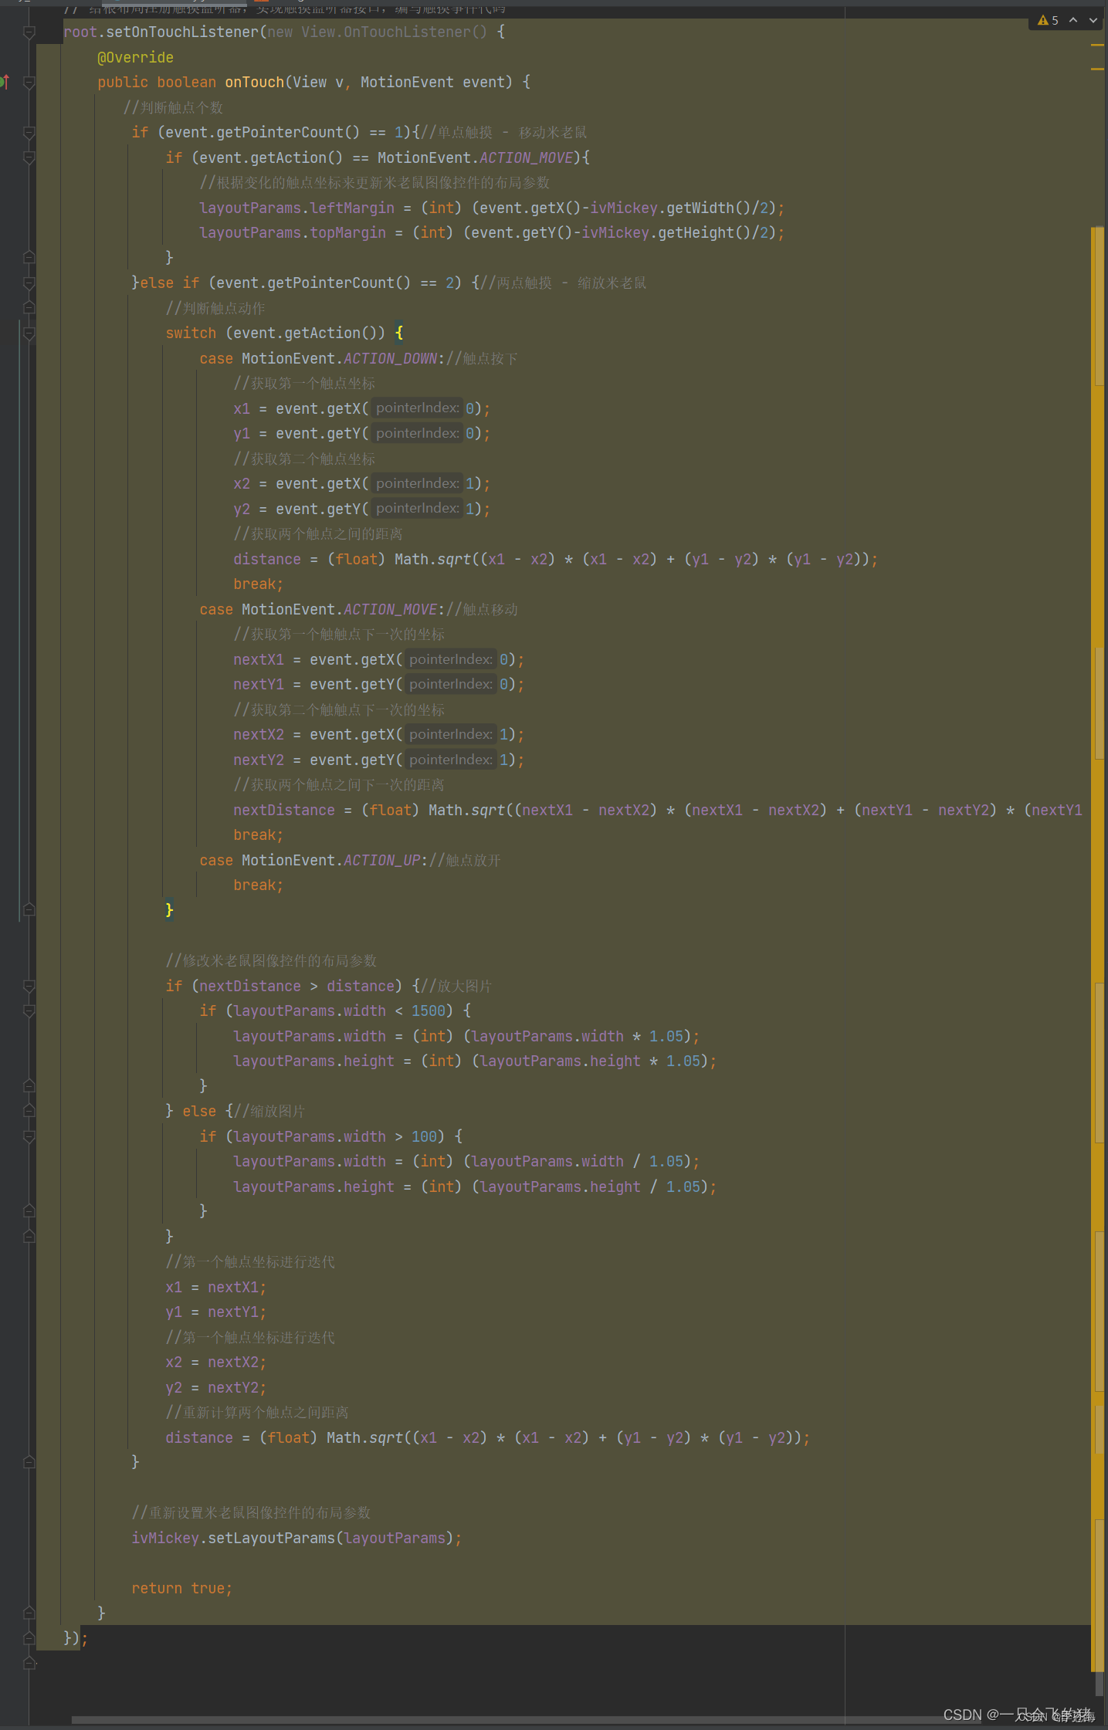The height and width of the screenshot is (1730, 1108).
Task: Click fold end marker at switch closing brace
Action: (x=29, y=910)
